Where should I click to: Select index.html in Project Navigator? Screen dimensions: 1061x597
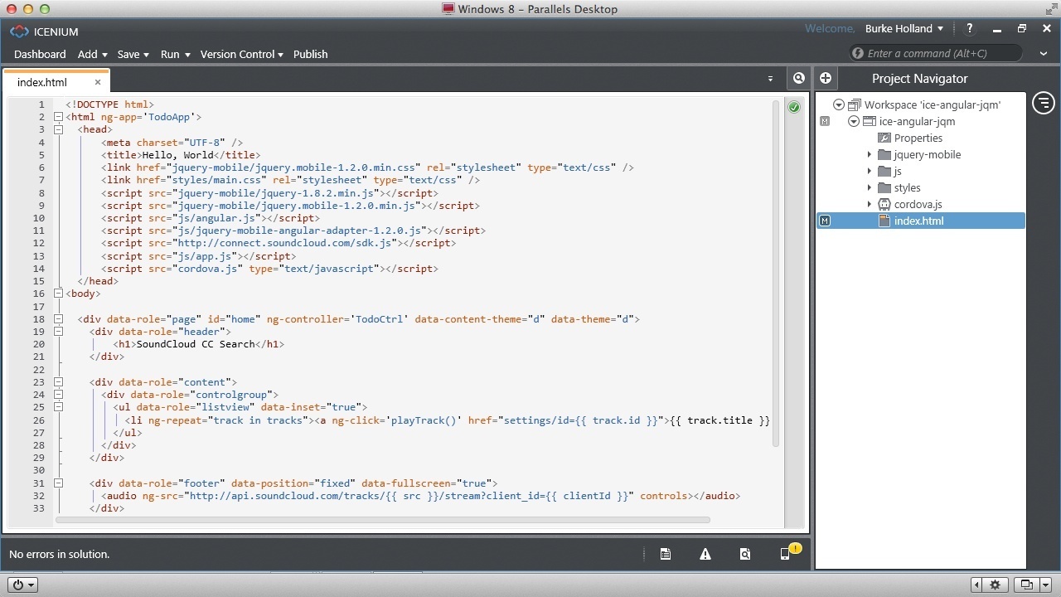pyautogui.click(x=921, y=221)
